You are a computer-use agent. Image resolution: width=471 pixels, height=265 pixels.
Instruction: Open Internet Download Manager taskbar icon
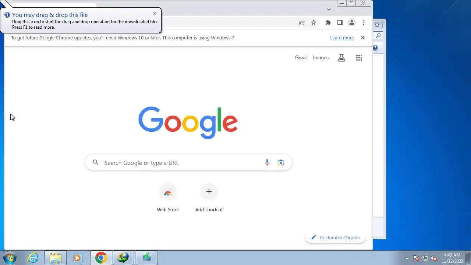pos(124,258)
